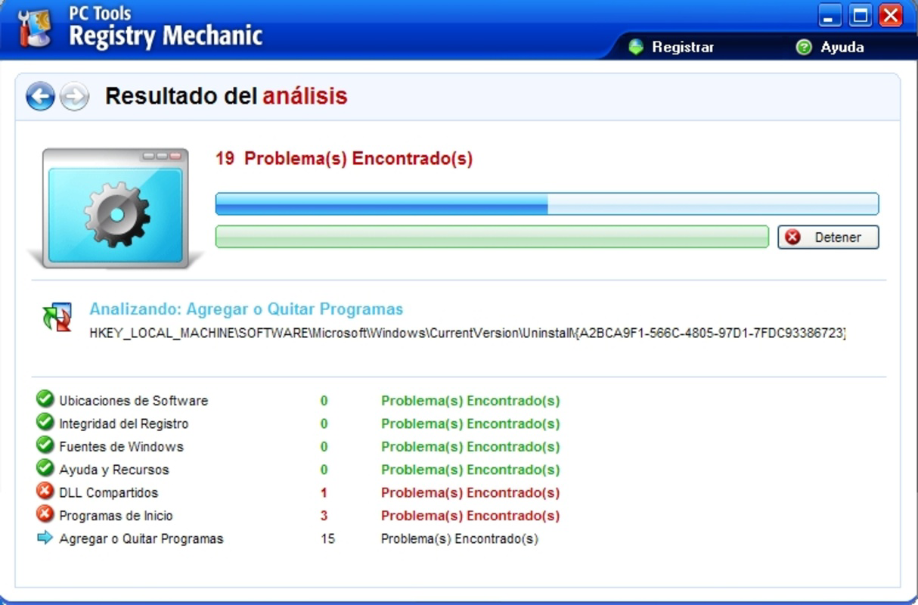Click the red error icon beside DLL Compartidos
This screenshot has height=605, width=918.
click(x=45, y=491)
